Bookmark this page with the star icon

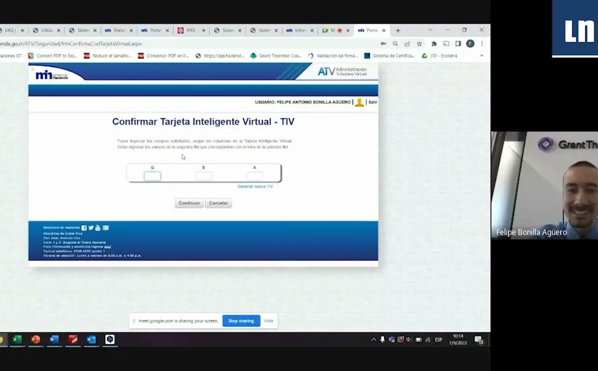(420, 44)
